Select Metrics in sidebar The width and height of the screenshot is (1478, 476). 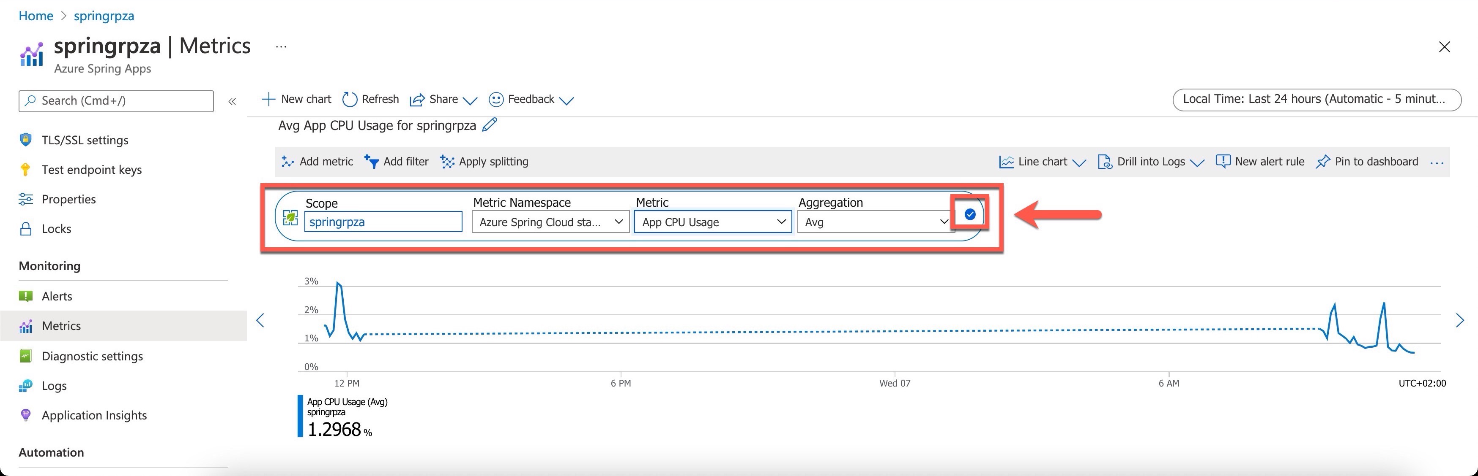pos(123,326)
